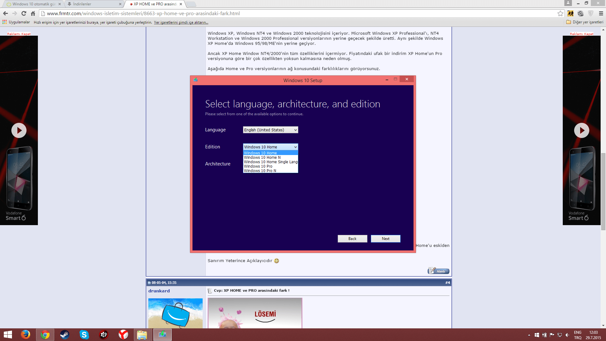Launch Firefox from the taskbar

click(26, 335)
